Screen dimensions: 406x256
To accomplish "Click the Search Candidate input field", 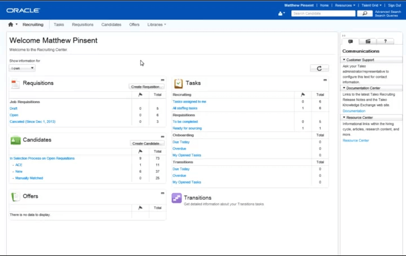I will 323,13.
